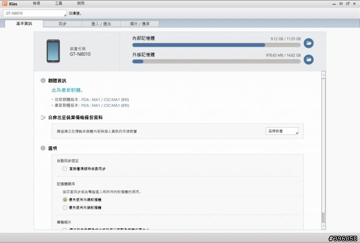
Task: Click the non-Samsung device transfer icon
Action: pos(43,118)
